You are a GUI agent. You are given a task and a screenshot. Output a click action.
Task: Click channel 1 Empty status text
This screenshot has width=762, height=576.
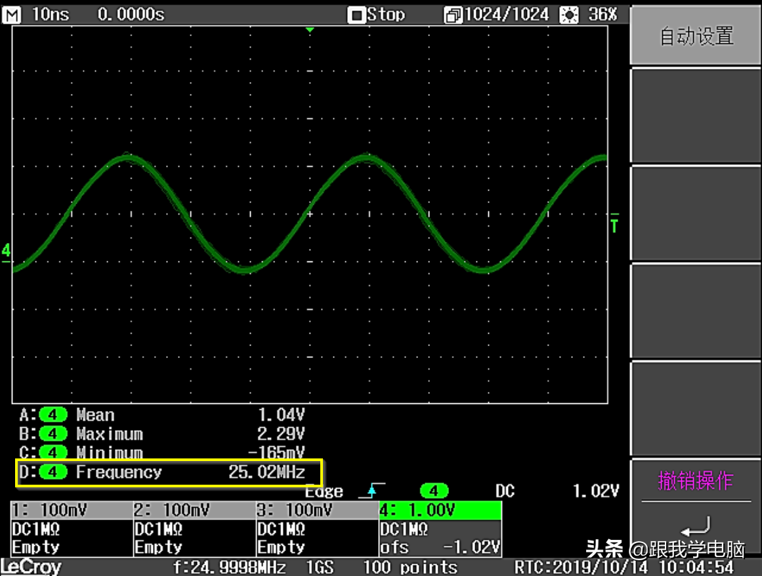tap(36, 547)
